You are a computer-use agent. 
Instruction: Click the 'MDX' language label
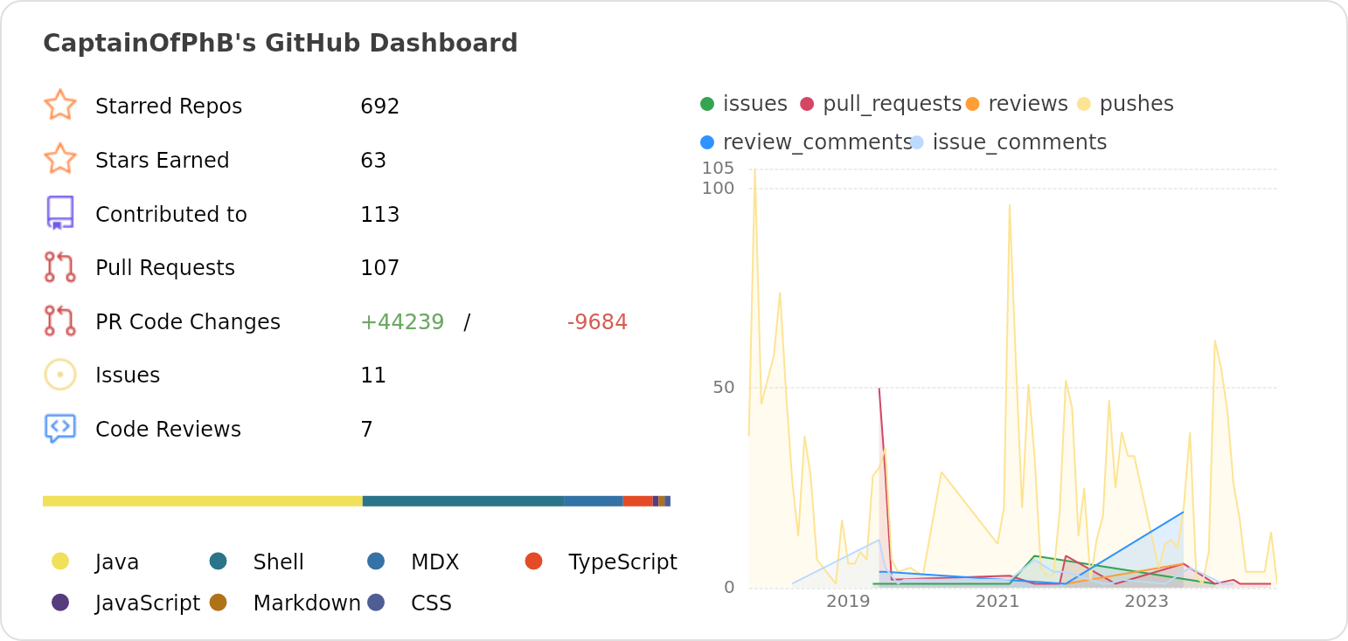435,562
